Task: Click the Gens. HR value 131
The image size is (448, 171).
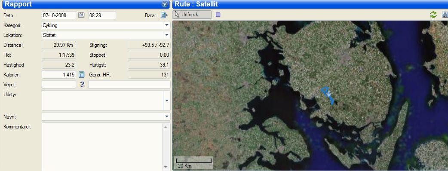Action: coord(149,74)
